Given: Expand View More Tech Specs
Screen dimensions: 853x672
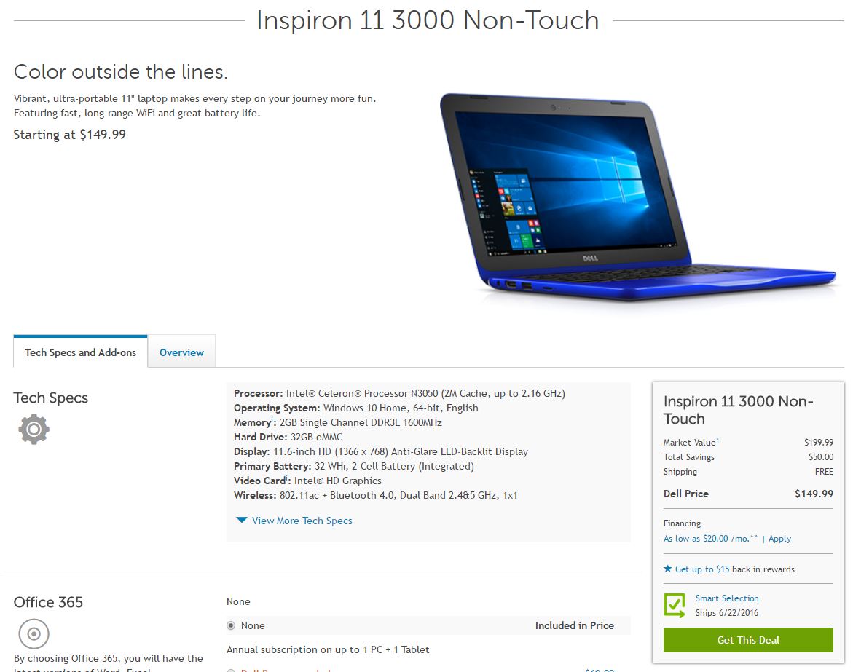Looking at the screenshot, I should pos(302,521).
